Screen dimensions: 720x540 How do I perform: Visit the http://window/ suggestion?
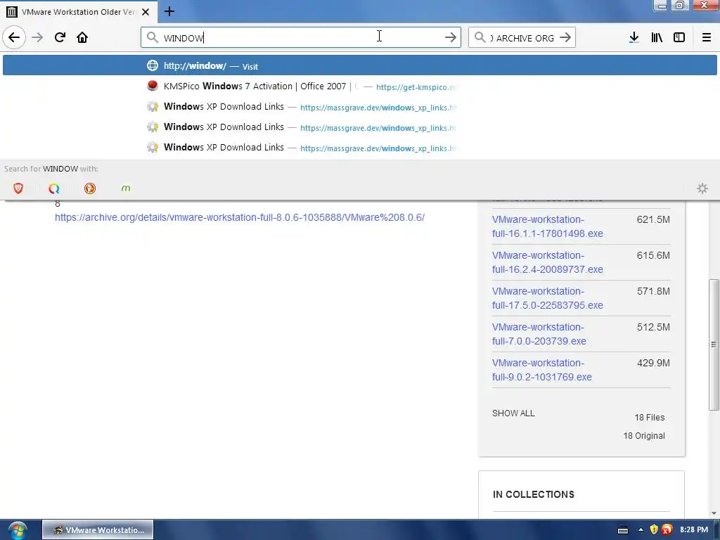[x=359, y=65]
